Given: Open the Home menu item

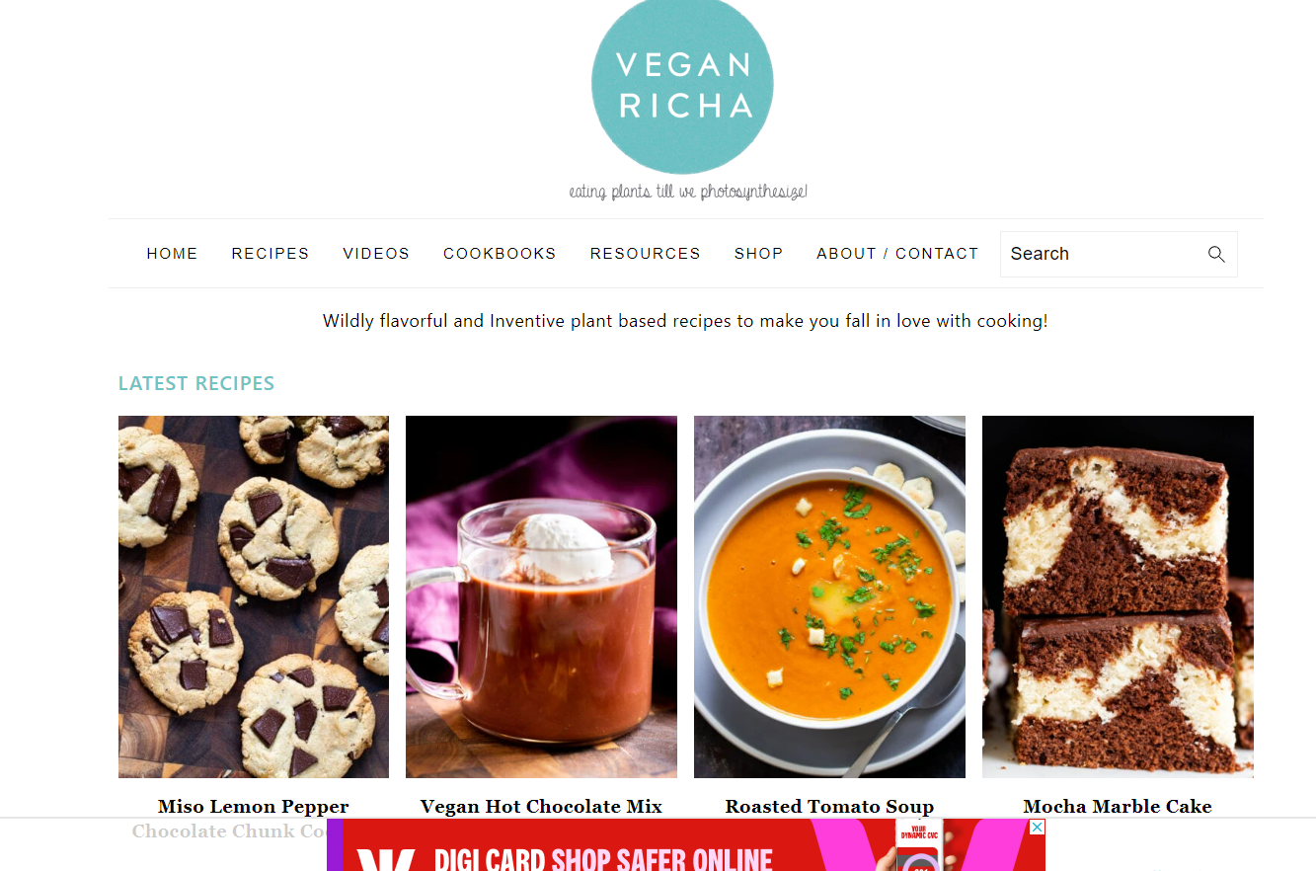Looking at the screenshot, I should click(172, 254).
